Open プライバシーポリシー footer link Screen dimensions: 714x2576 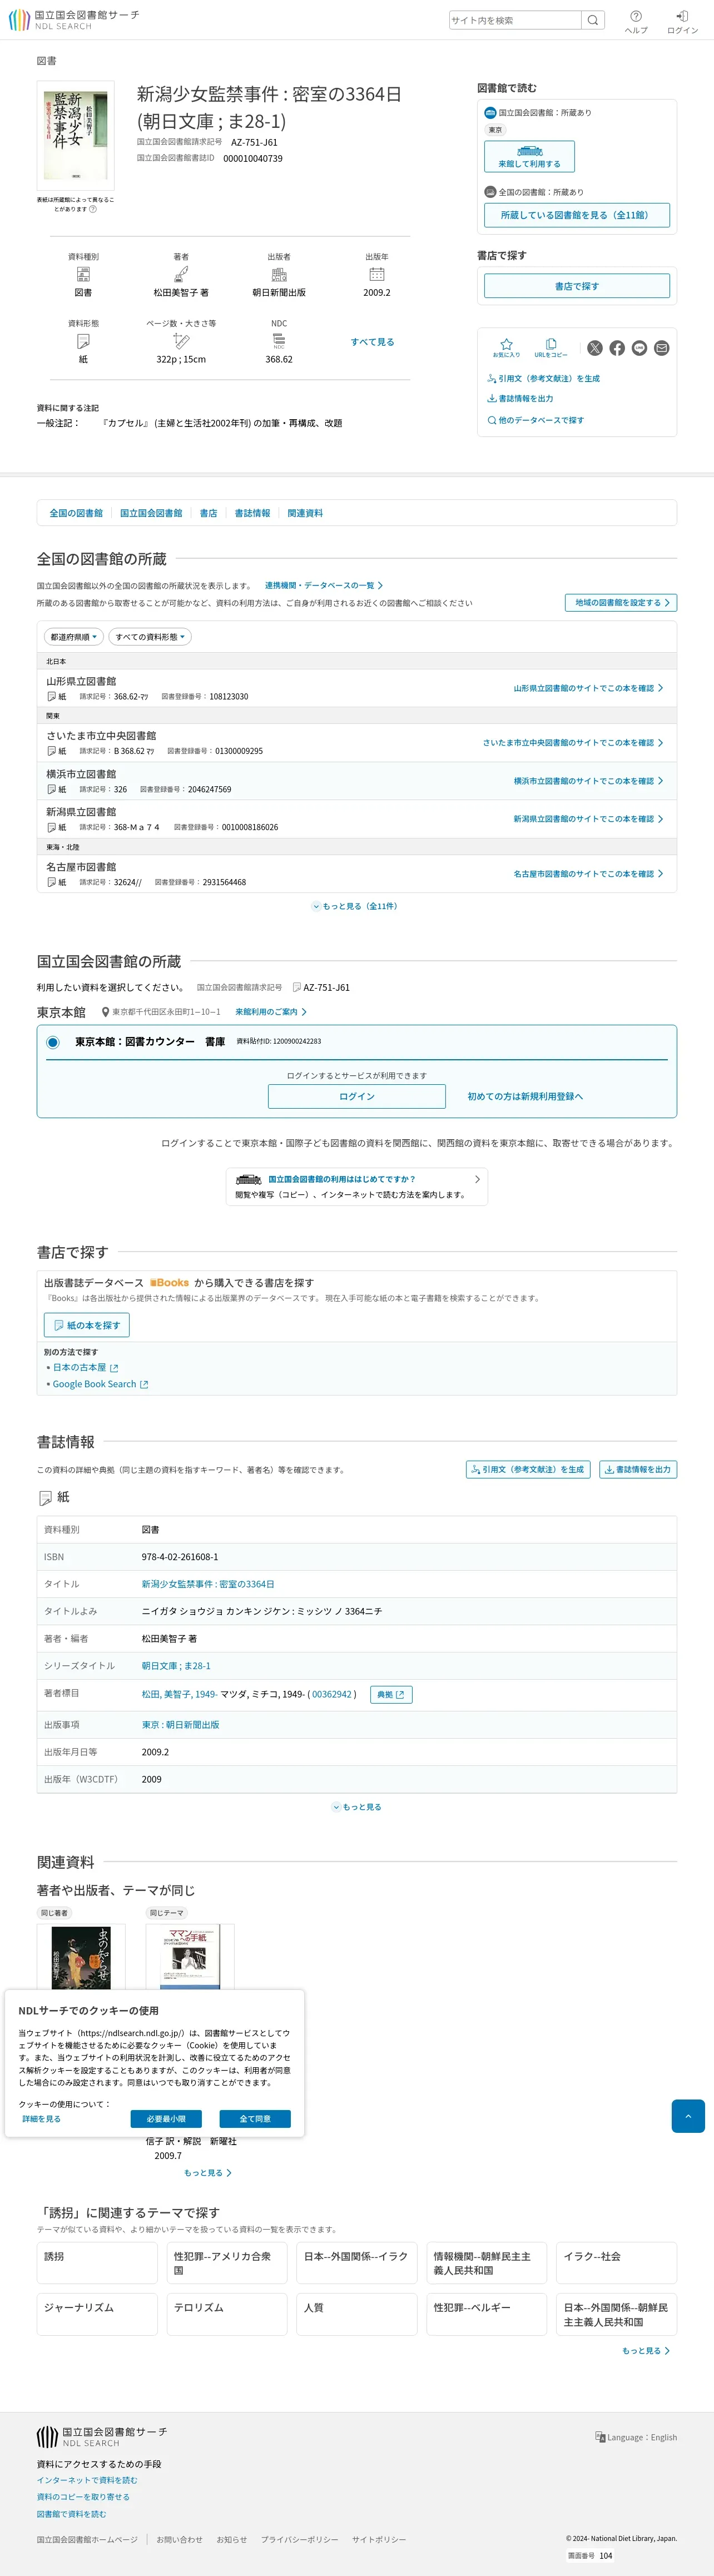tap(300, 2540)
